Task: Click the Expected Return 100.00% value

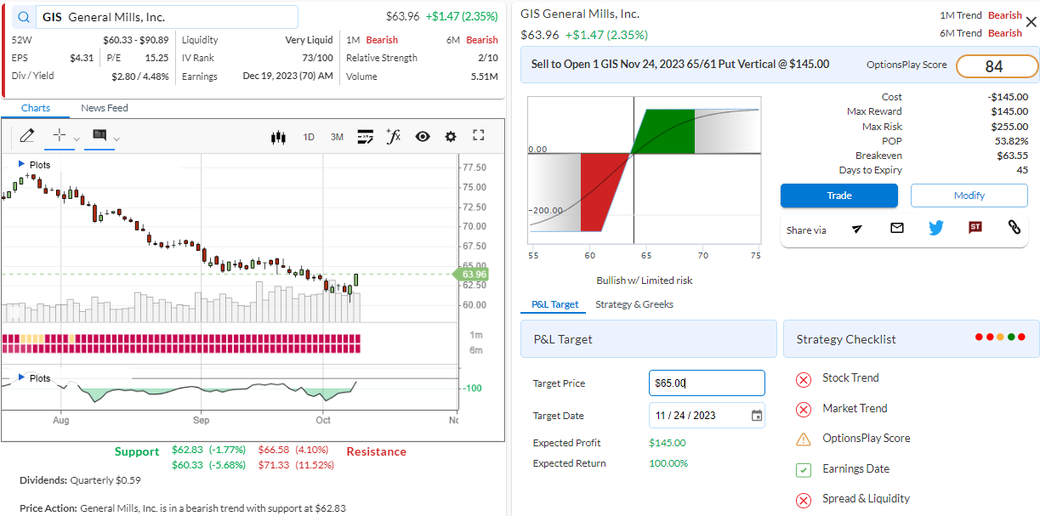Action: (668, 463)
